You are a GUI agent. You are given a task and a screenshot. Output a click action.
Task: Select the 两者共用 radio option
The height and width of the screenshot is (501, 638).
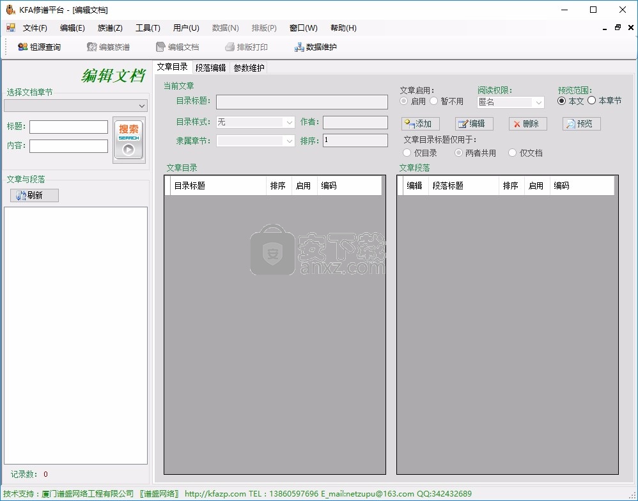pos(458,153)
